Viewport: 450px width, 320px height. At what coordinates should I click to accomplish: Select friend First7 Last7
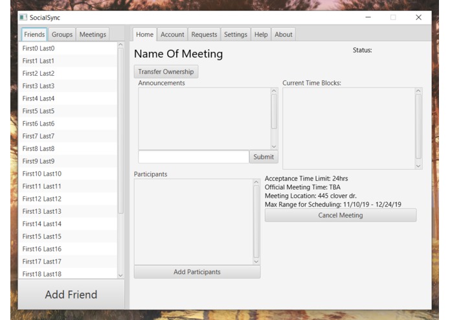tap(68, 136)
